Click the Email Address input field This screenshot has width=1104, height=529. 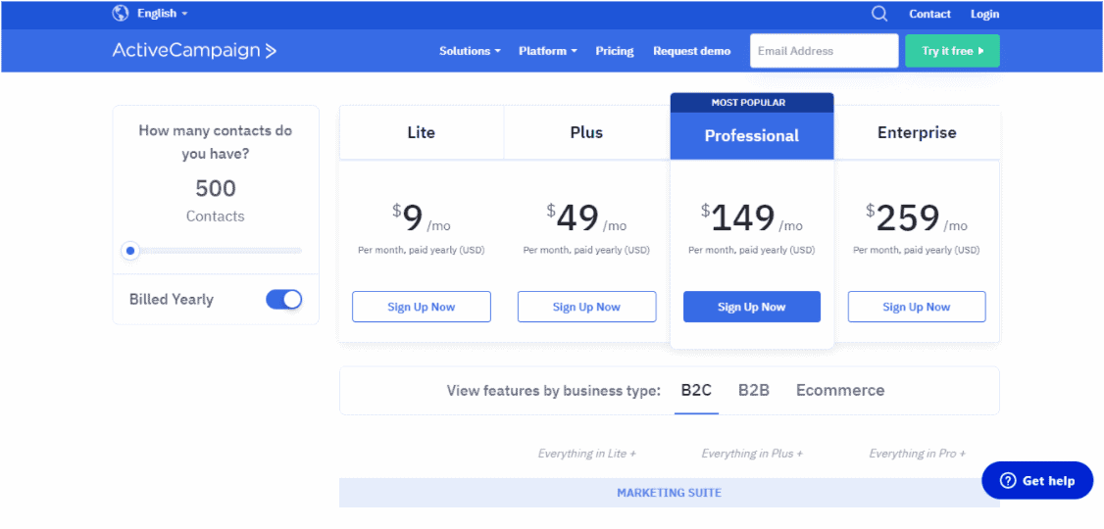(824, 51)
